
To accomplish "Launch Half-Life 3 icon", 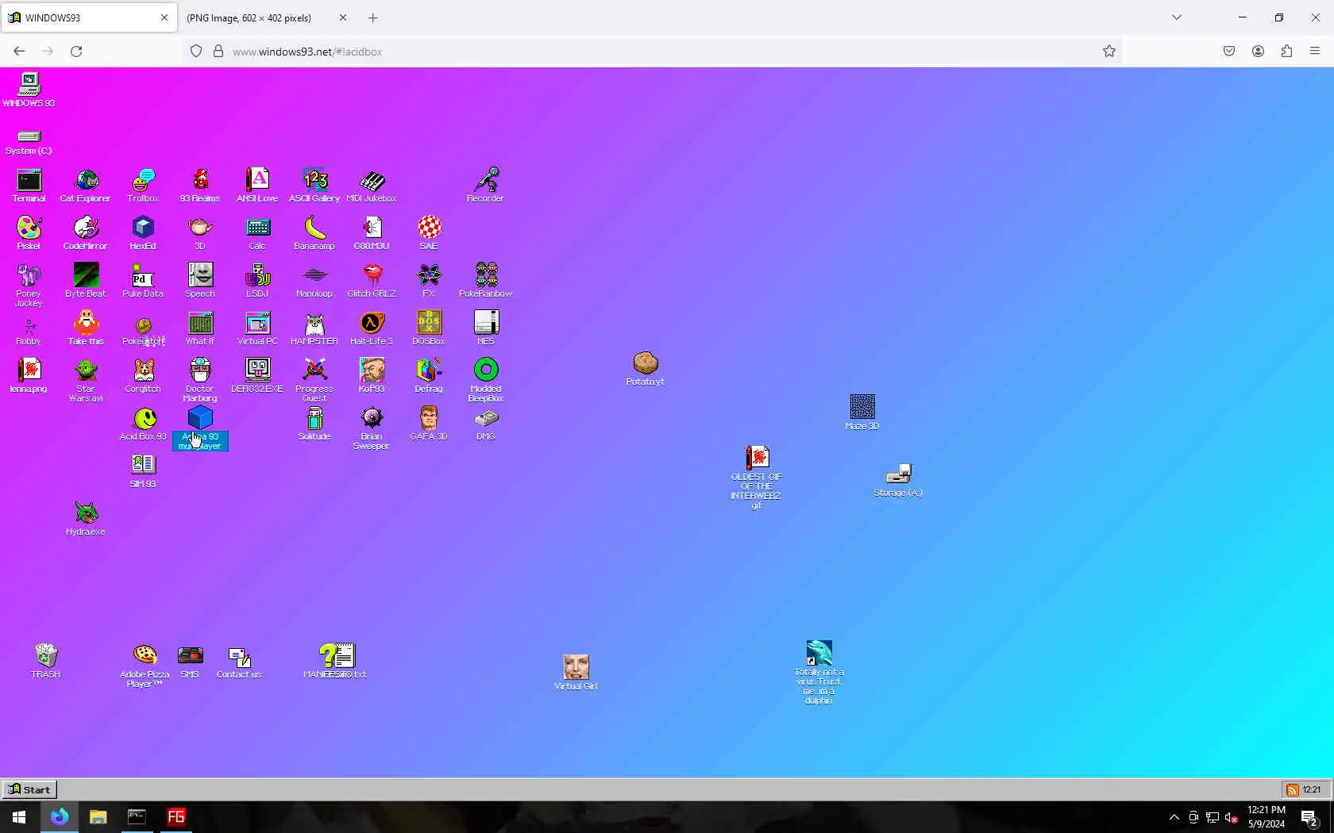I will [x=372, y=328].
